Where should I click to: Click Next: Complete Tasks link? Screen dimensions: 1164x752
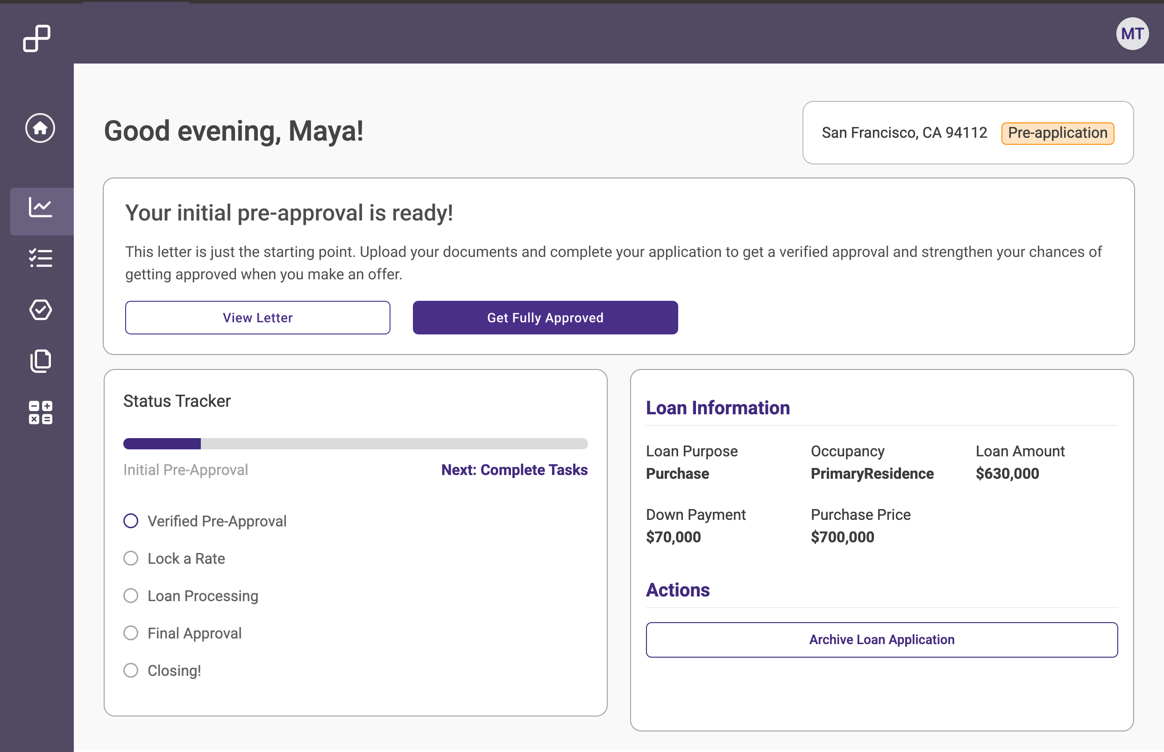tap(514, 470)
